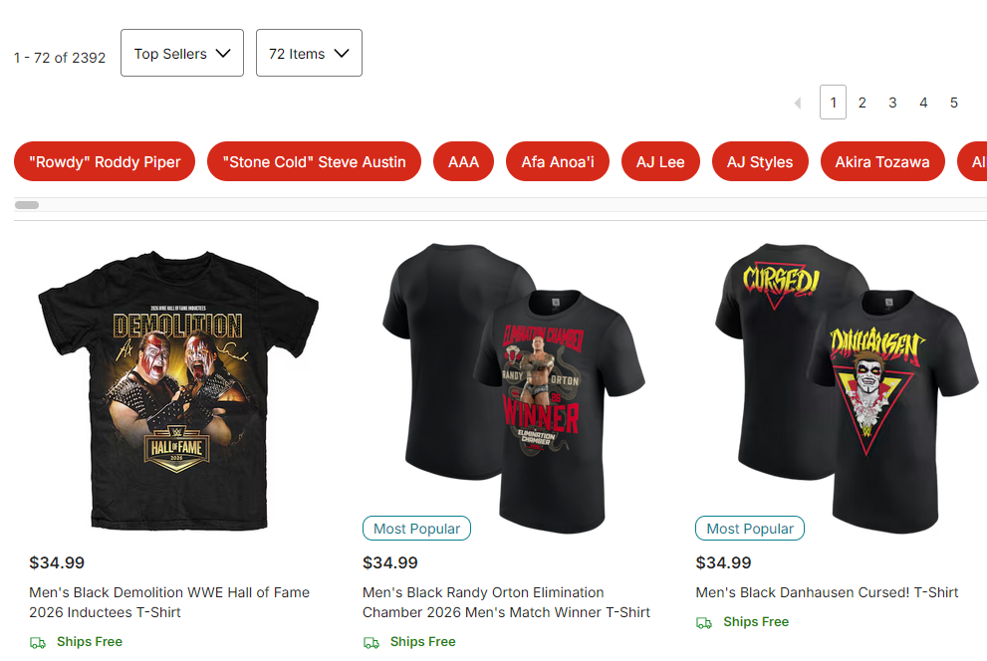Select the AAA filter chip

[463, 161]
